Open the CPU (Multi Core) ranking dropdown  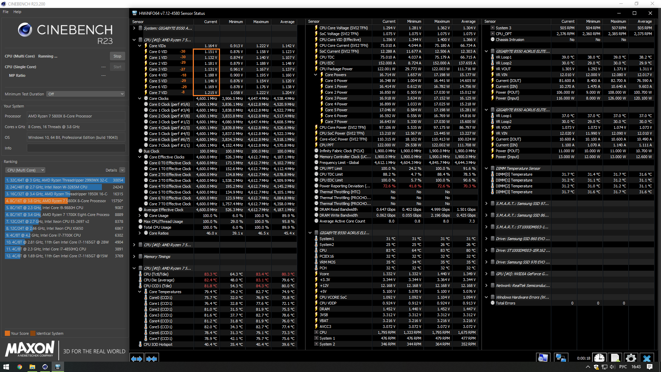(25, 170)
